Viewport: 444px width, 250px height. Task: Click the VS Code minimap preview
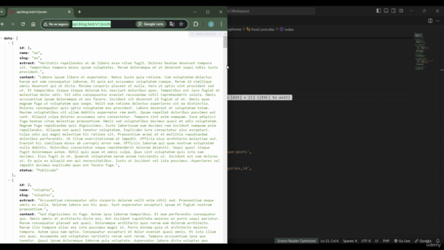point(425,51)
